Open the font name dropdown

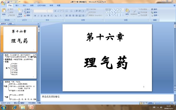coord(40,11)
